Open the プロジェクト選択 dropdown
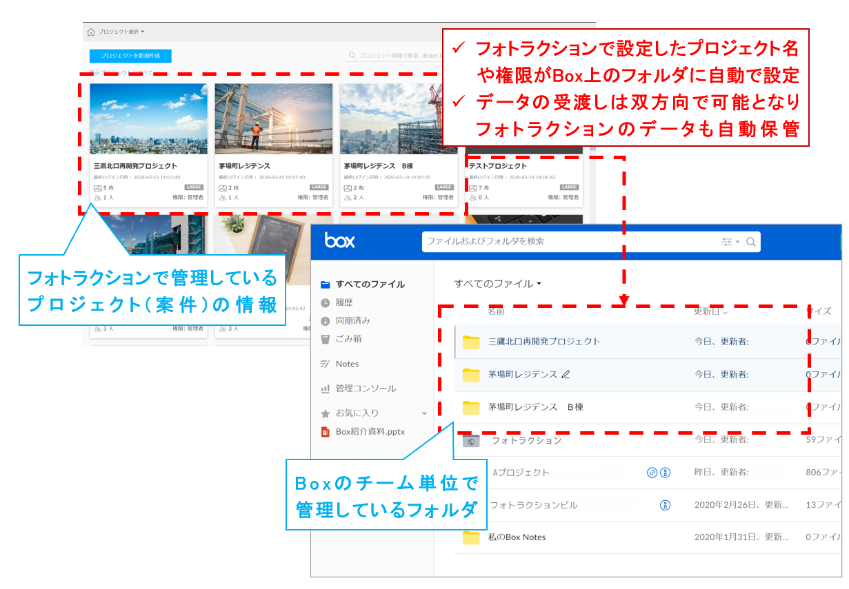 pyautogui.click(x=121, y=32)
